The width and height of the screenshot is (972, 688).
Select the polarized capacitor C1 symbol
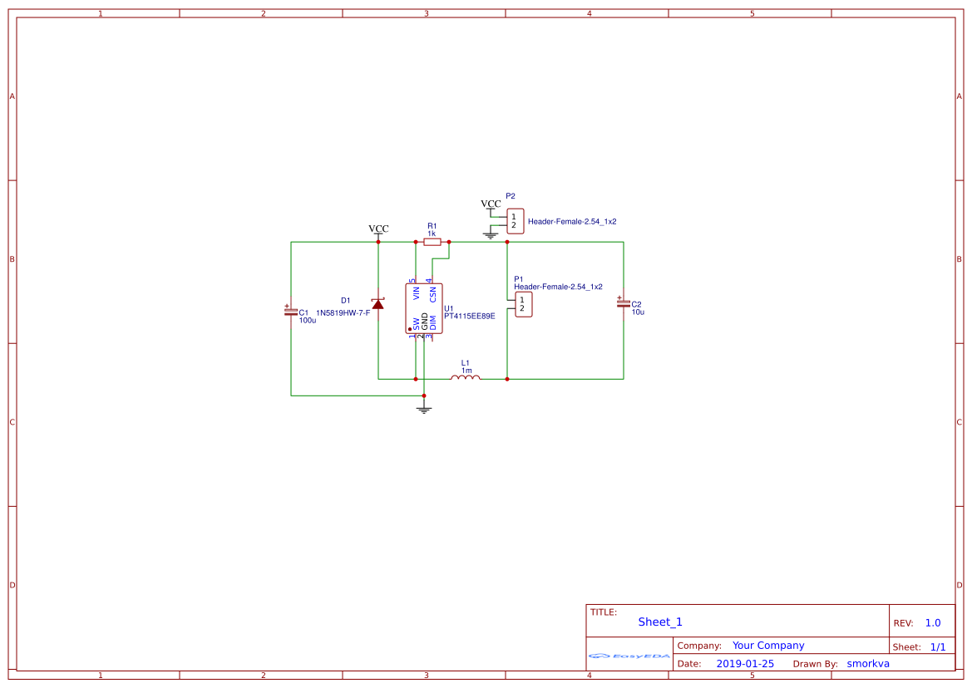click(x=290, y=312)
